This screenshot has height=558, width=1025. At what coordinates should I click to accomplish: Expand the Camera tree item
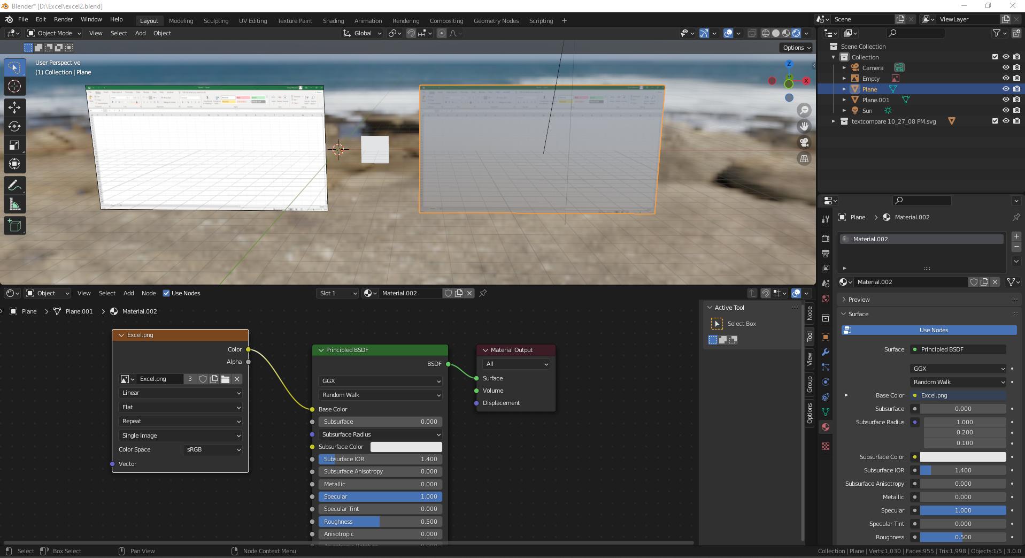point(844,68)
